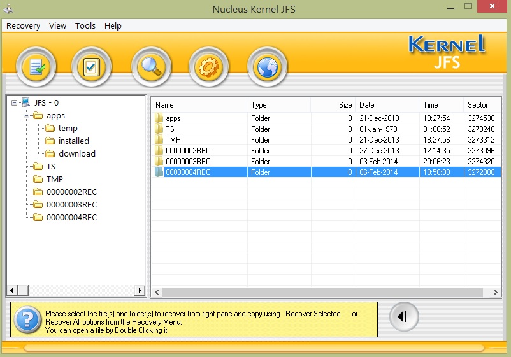Image resolution: width=511 pixels, height=357 pixels.
Task: Collapse the JFS - 0 root node
Action: tap(15, 103)
